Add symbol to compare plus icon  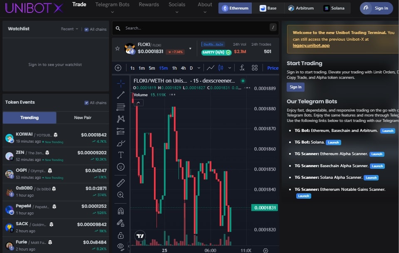118,68
